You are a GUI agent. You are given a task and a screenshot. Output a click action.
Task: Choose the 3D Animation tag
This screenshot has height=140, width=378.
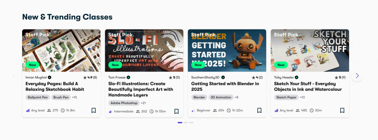221,97
